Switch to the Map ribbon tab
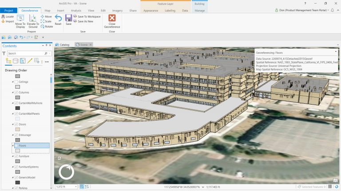Screen dimensions: 341x191 coord(48,11)
